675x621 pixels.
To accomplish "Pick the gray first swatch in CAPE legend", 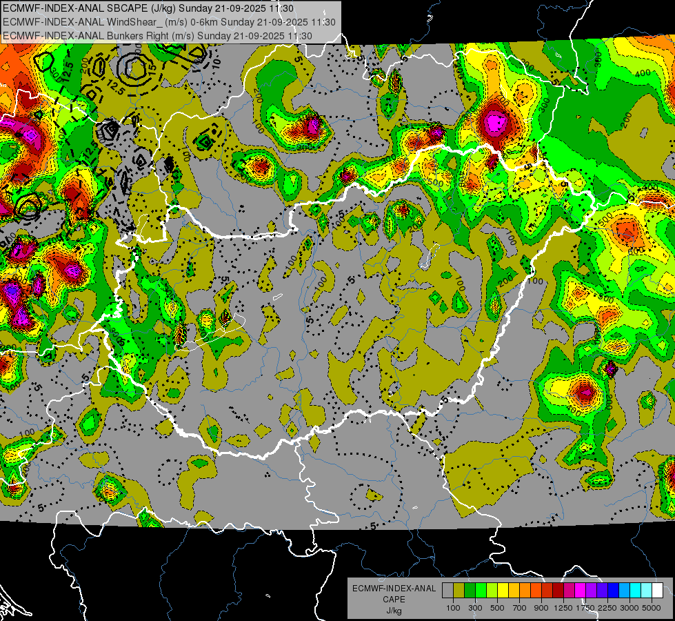I will click(x=447, y=591).
